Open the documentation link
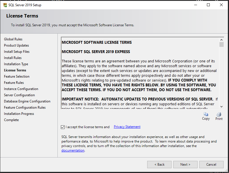 73,150
